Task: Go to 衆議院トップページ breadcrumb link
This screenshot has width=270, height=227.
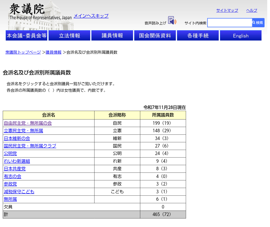Action: [23, 52]
